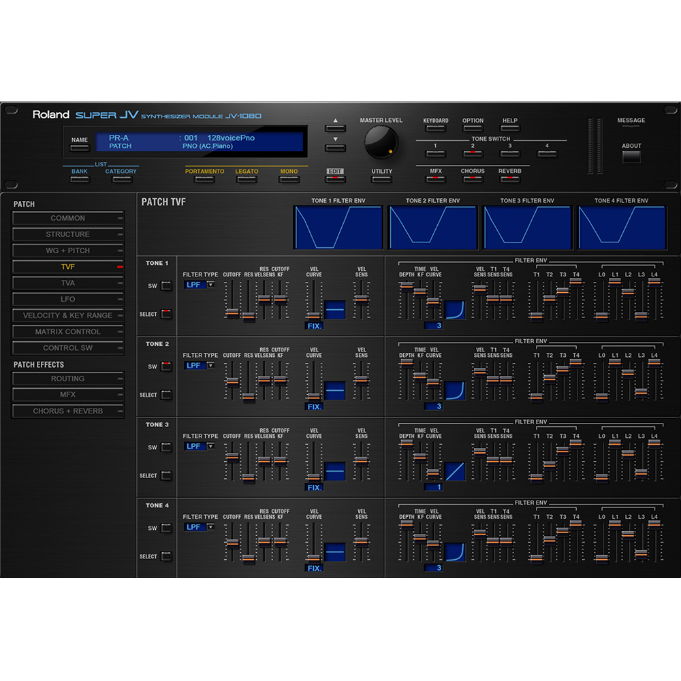
Task: Toggle the LEGATO switch
Action: pyautogui.click(x=247, y=179)
